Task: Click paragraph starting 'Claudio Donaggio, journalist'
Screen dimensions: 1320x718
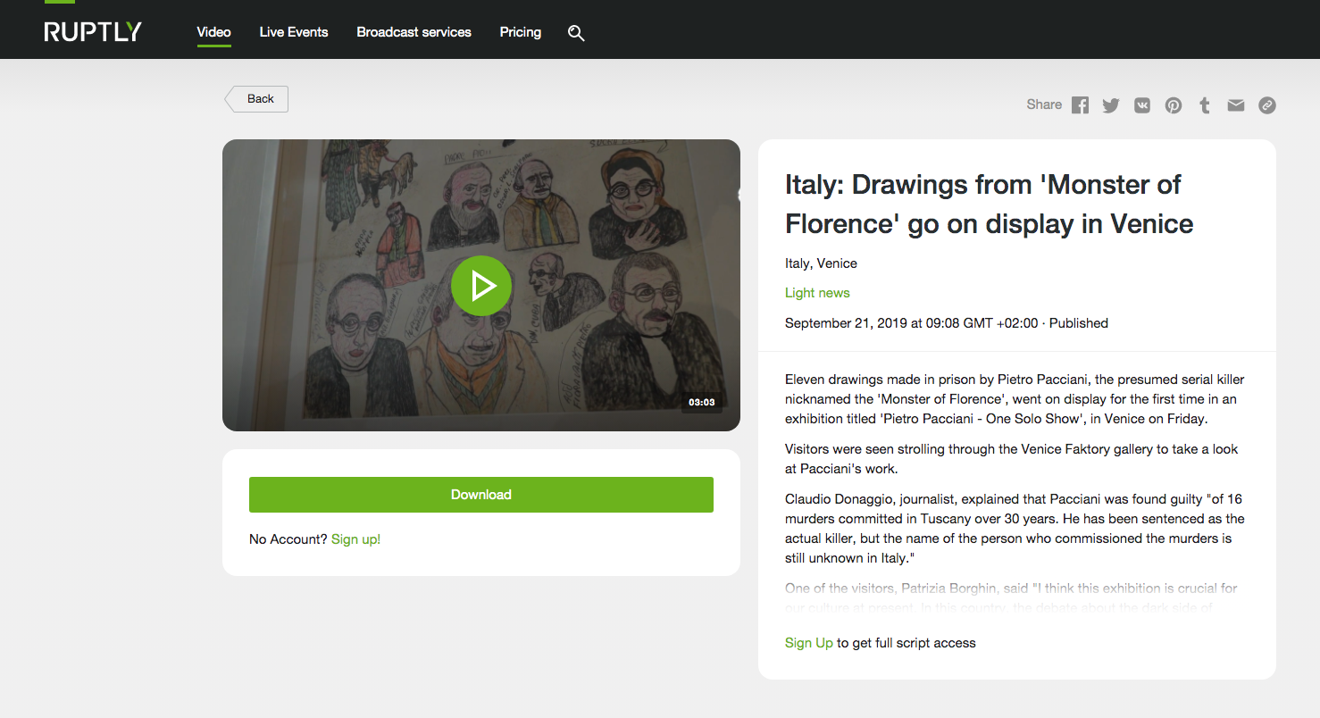Action: pyautogui.click(x=1015, y=529)
